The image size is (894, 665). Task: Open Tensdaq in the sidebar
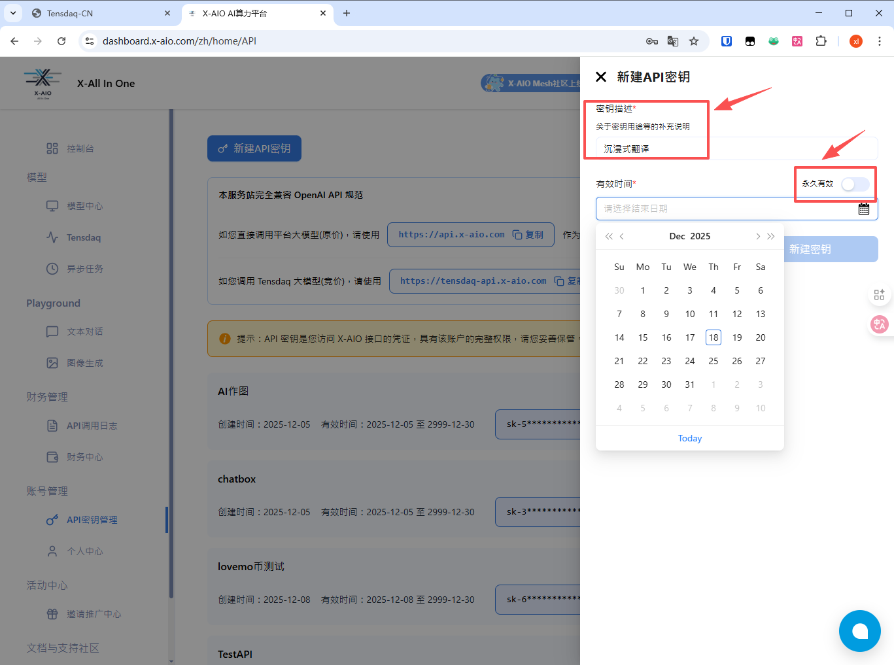(84, 237)
